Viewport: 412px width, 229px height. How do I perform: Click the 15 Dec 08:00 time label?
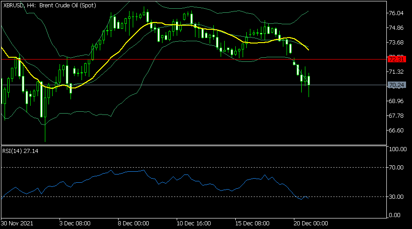(x=252, y=224)
